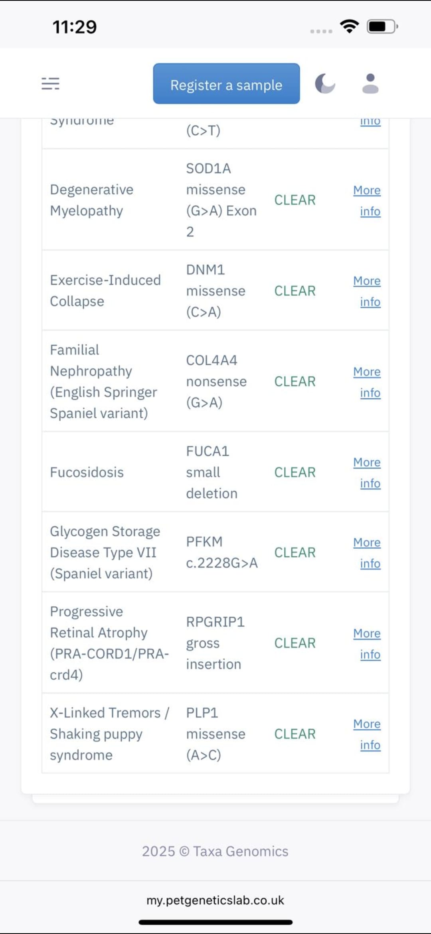Tap the 11:29 clock in status bar

[75, 27]
